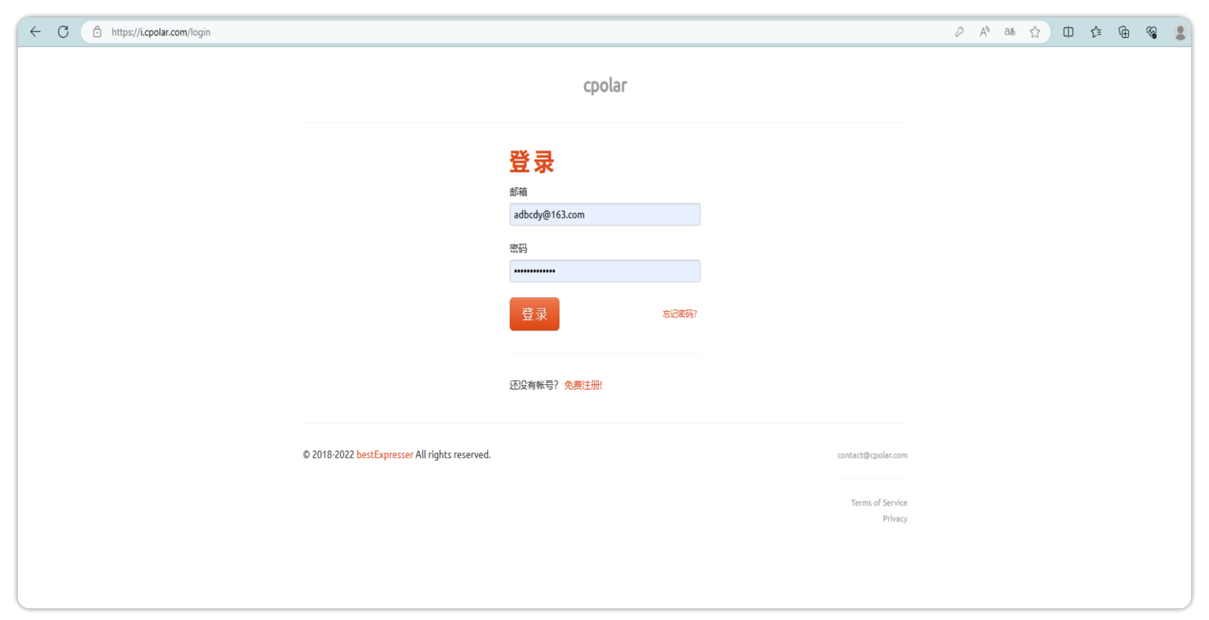
Task: Activate the Read Aloud icon
Action: [x=984, y=32]
